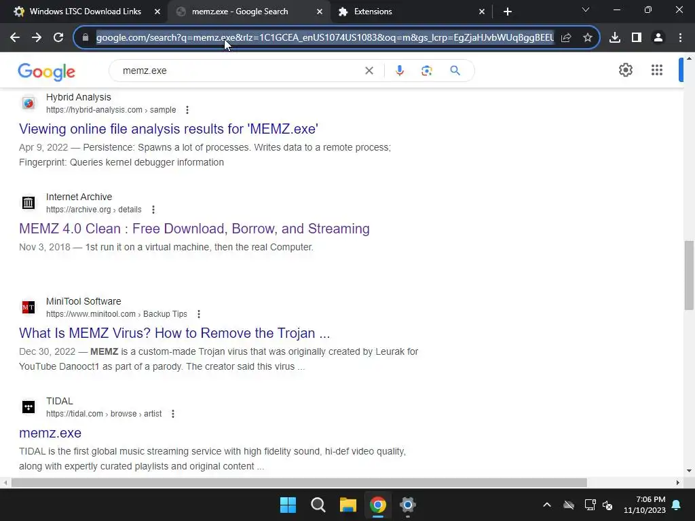
Task: Open Windows Start menu
Action: click(288, 505)
